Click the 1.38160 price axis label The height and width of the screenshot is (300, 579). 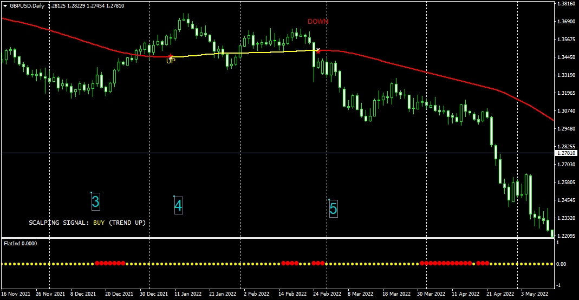[x=566, y=4]
